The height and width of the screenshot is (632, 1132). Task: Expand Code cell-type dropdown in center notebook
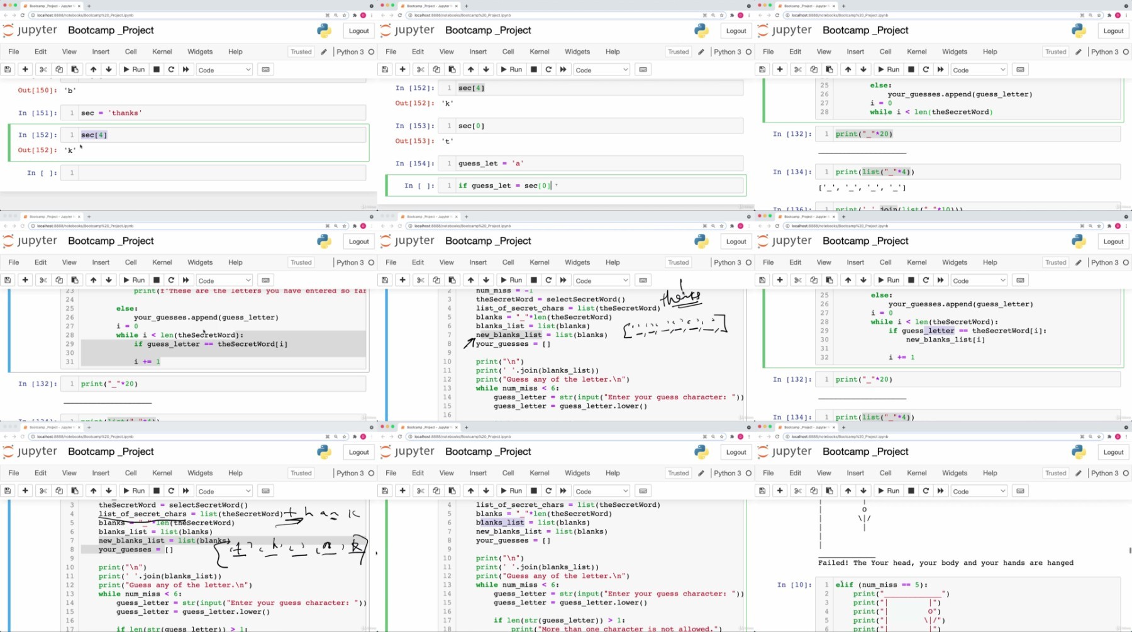(601, 280)
